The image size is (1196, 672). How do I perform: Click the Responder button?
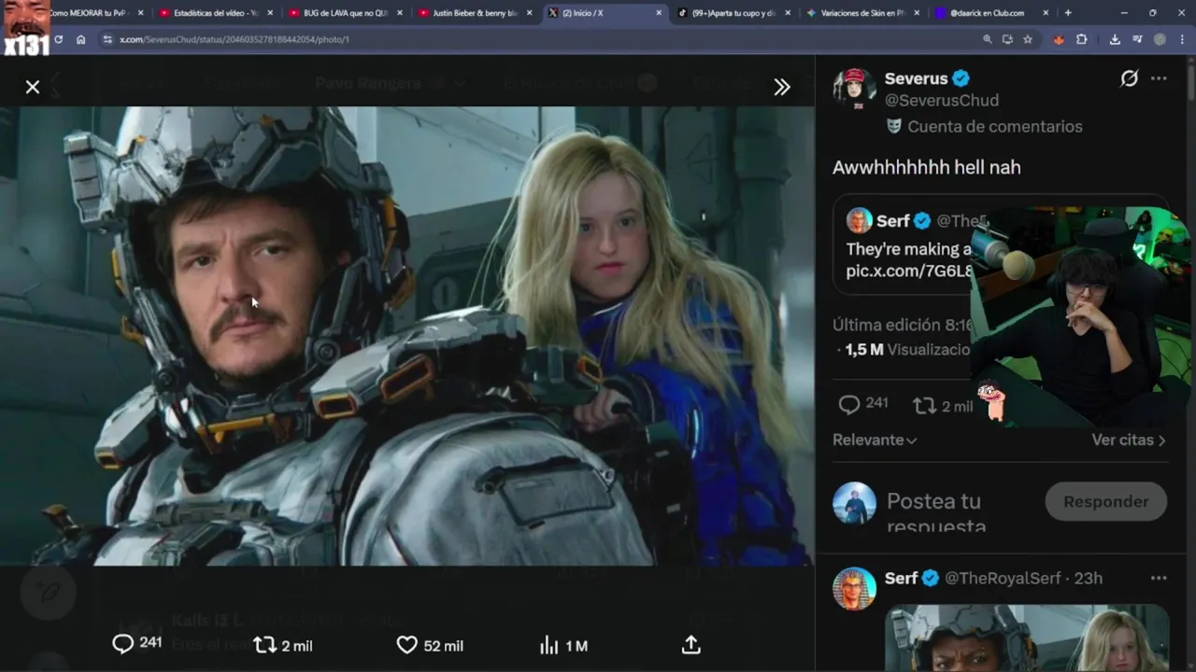tap(1106, 501)
